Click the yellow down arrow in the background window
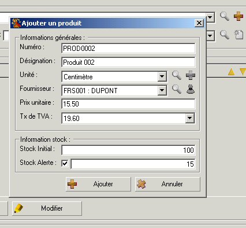Screen dimensions: 246x228 243,72
